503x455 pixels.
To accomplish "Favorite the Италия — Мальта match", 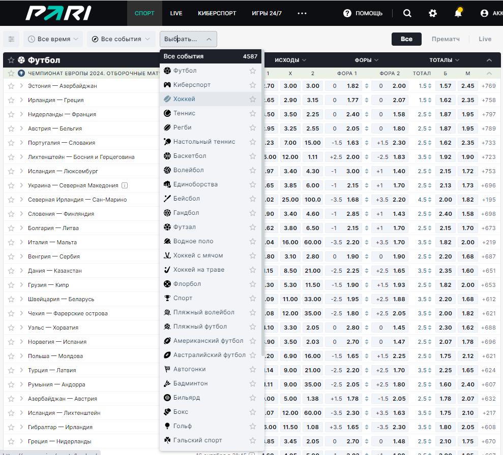I will point(11,242).
